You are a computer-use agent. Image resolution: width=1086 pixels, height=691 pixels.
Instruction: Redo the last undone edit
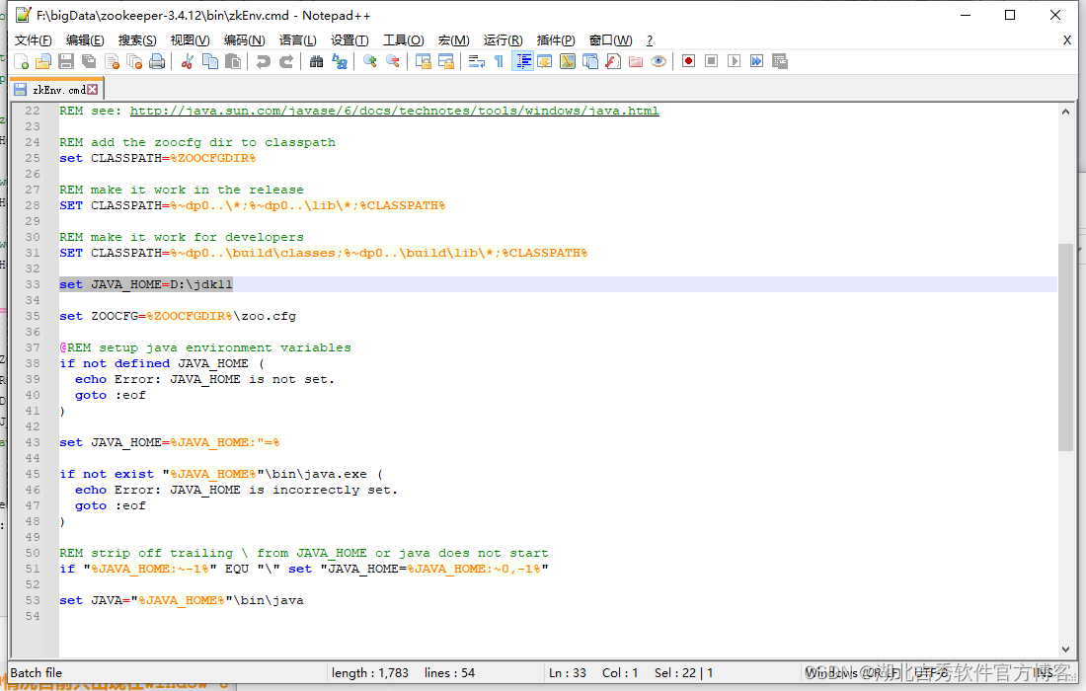point(285,61)
